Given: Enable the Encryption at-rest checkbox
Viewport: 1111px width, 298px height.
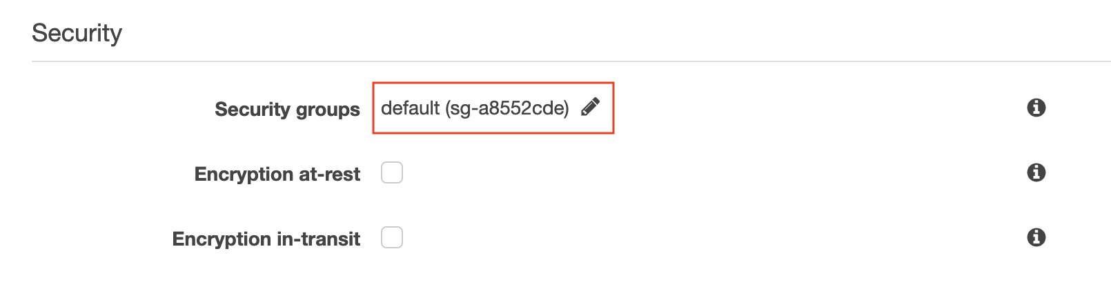Looking at the screenshot, I should (x=392, y=172).
